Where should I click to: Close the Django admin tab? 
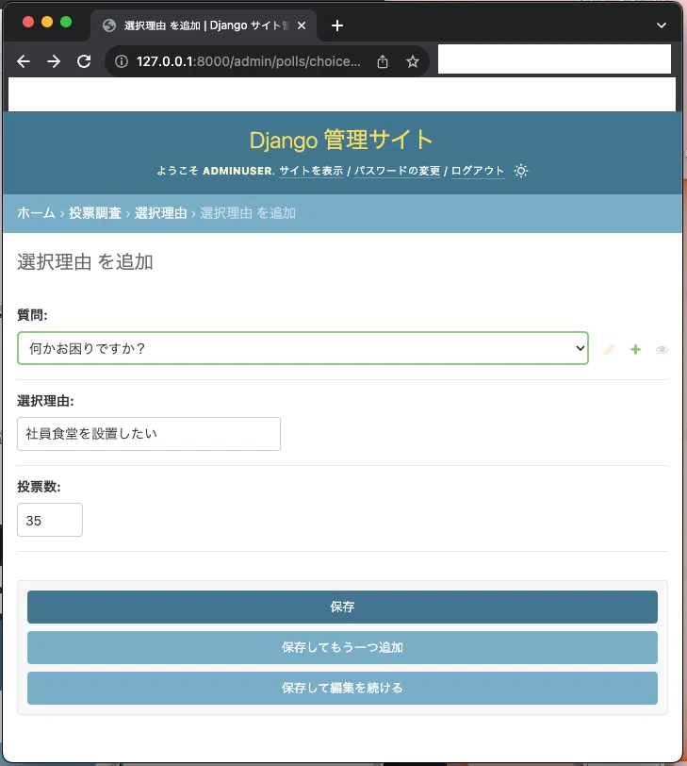coord(302,25)
